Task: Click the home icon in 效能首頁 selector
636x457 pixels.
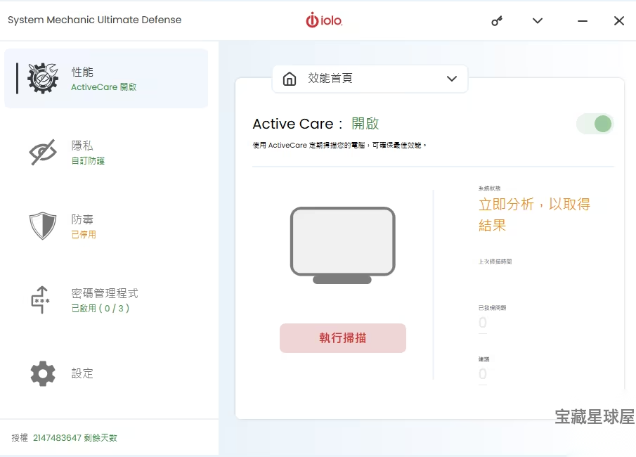Action: pos(290,78)
